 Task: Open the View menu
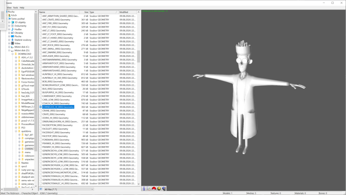click(9, 8)
